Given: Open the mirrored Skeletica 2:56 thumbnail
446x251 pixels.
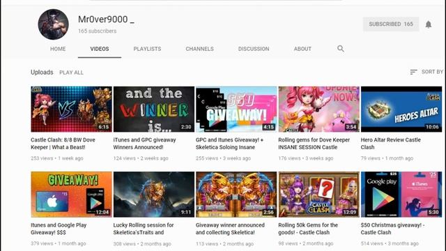Looking at the screenshot, I should coord(236,195).
